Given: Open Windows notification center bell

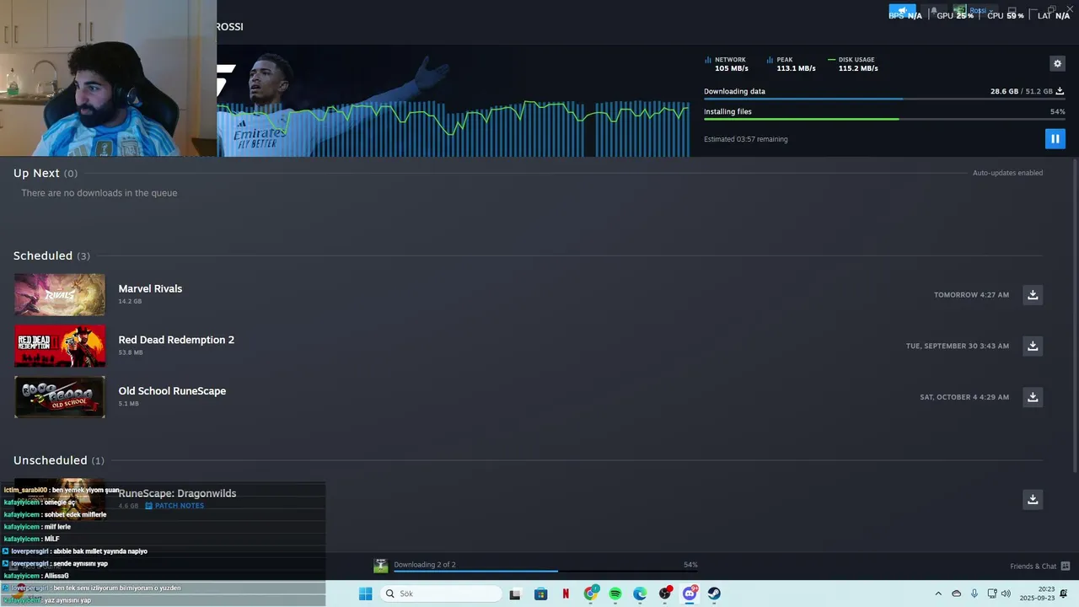Looking at the screenshot, I should pyautogui.click(x=1064, y=594).
